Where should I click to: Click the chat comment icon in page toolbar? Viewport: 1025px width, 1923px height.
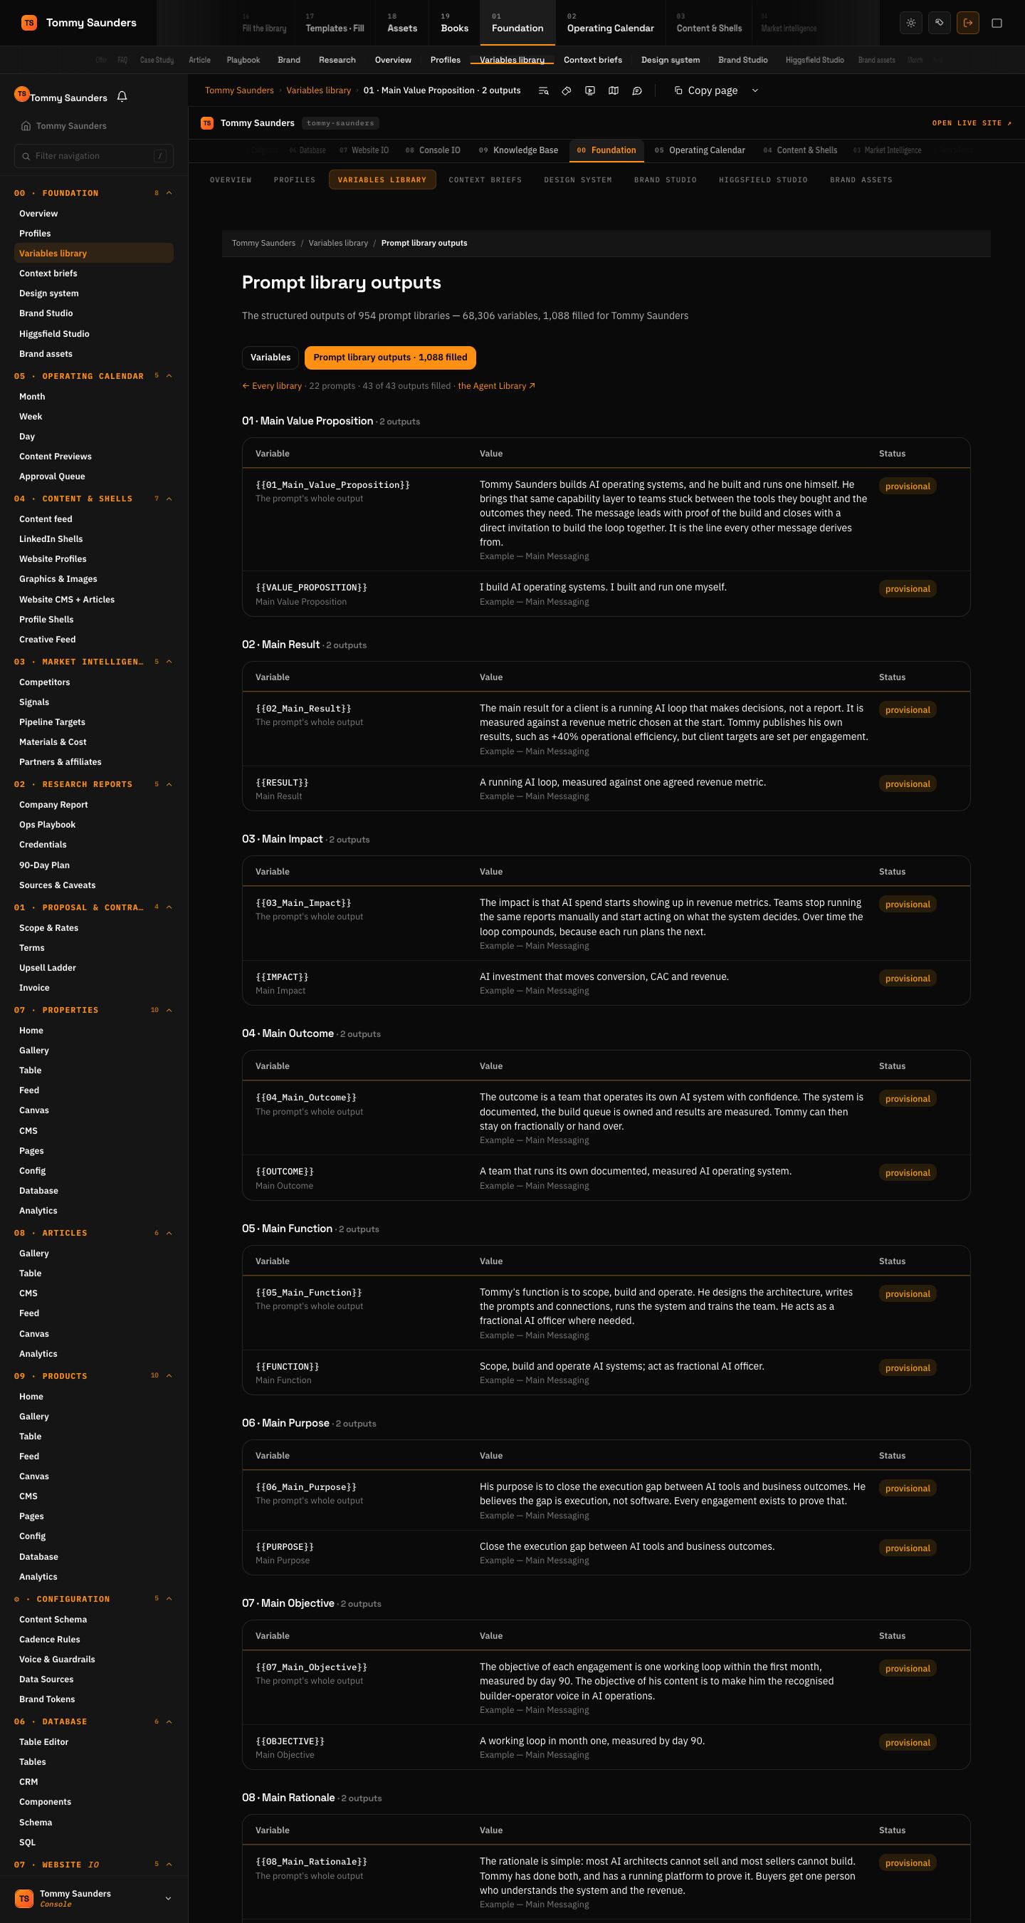[637, 90]
